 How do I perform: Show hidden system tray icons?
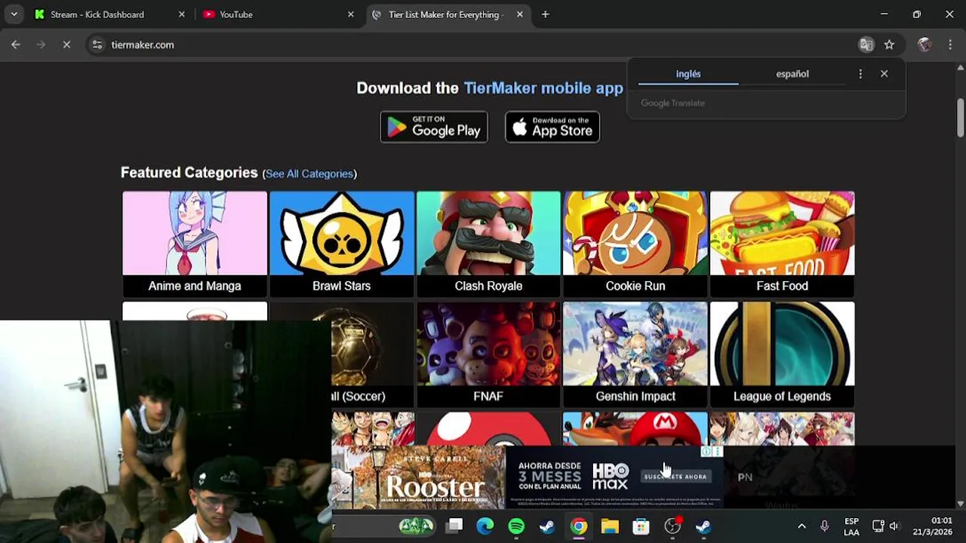(x=801, y=526)
